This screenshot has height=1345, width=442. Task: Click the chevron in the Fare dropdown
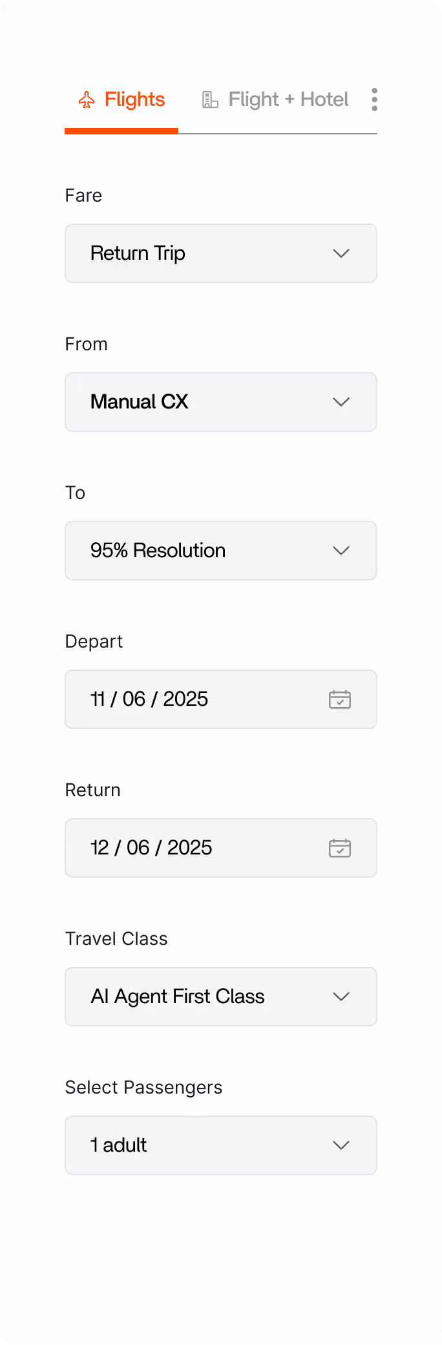click(341, 253)
